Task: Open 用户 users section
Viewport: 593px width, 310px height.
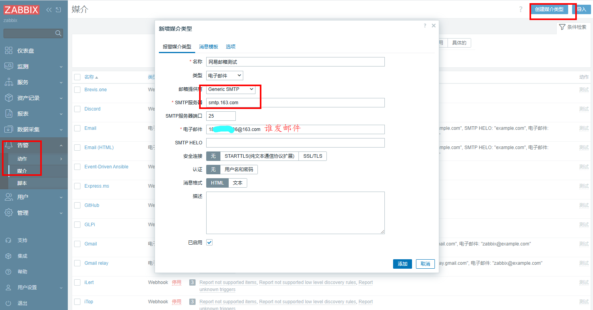Action: (34, 197)
